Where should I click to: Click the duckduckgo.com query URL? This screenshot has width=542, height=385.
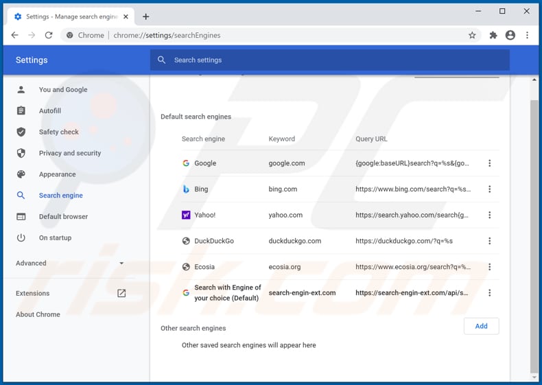click(403, 241)
